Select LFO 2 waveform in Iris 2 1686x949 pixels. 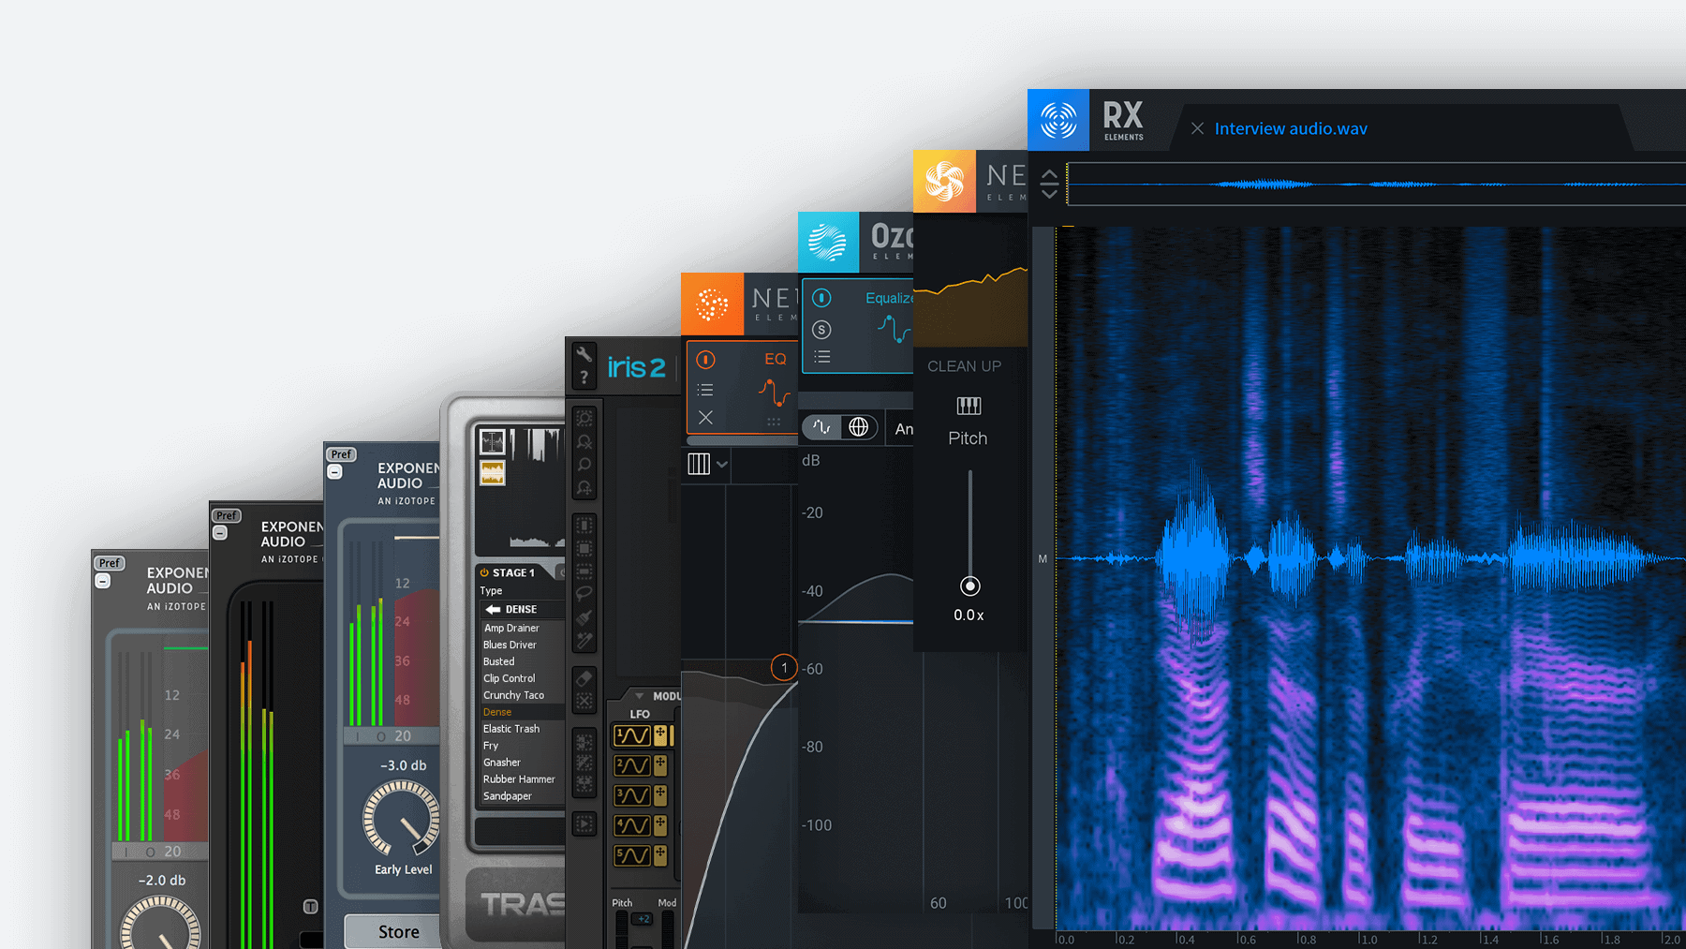point(632,765)
